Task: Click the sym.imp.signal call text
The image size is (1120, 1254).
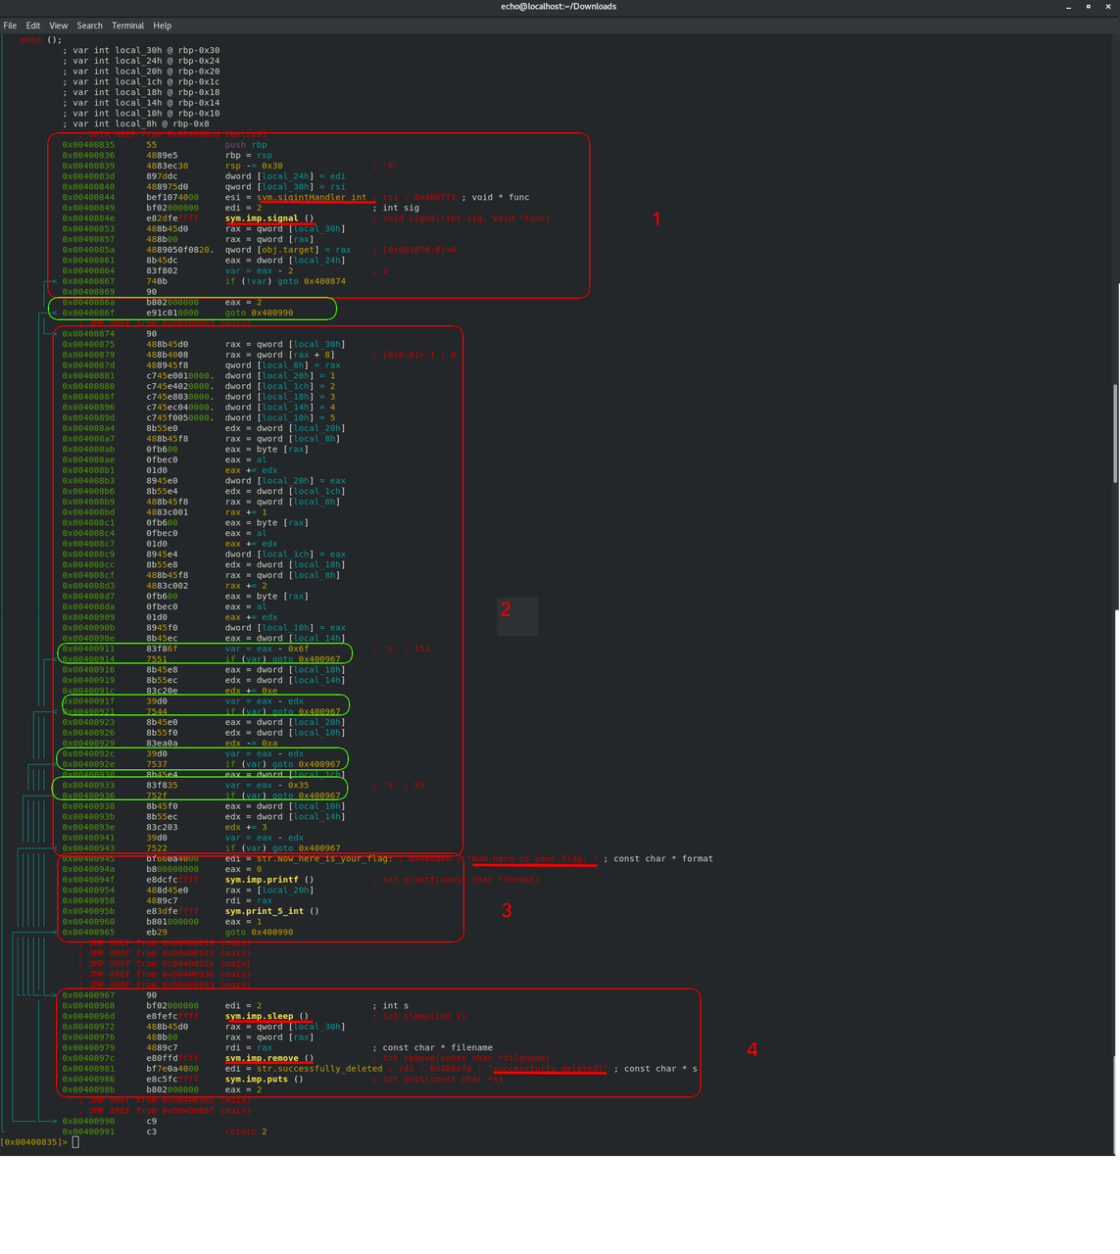Action: click(262, 218)
